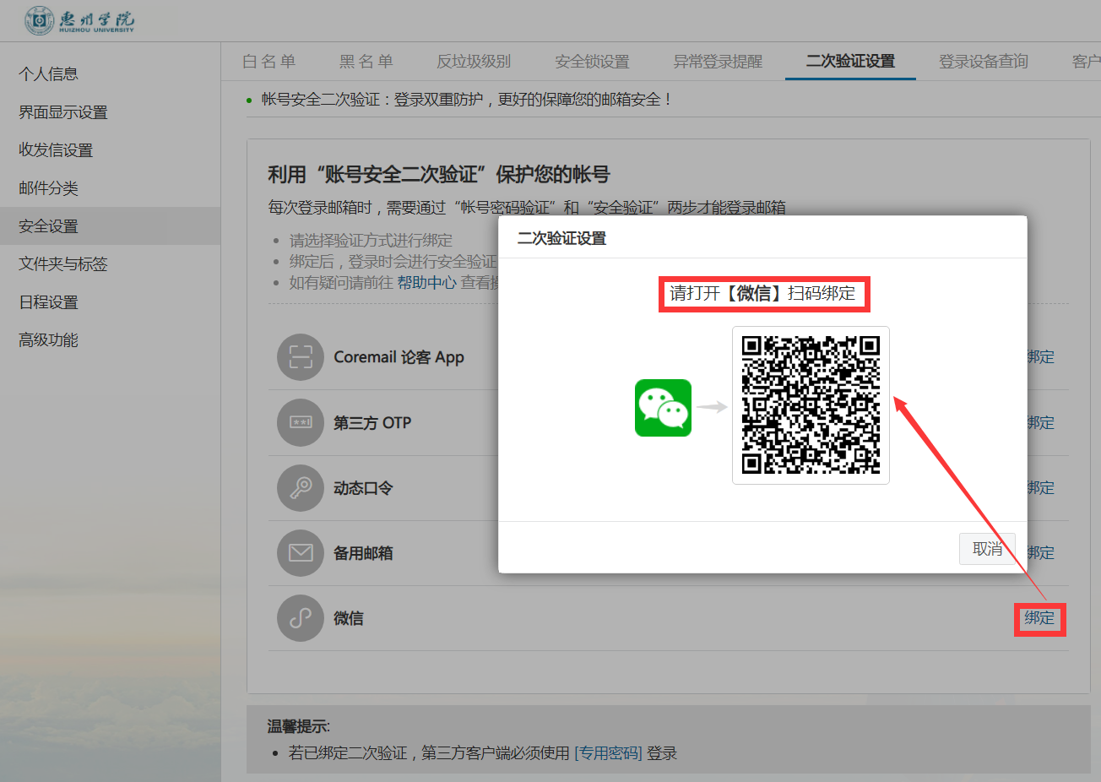
Task: Click 绑定 link in the 备用邮箱 row
Action: pyautogui.click(x=1041, y=553)
